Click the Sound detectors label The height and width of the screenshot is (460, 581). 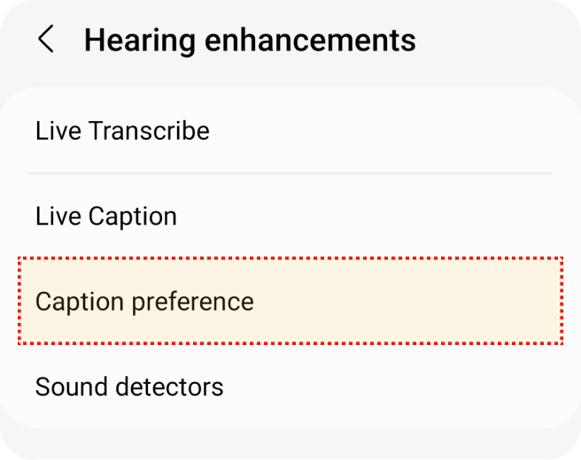[129, 387]
